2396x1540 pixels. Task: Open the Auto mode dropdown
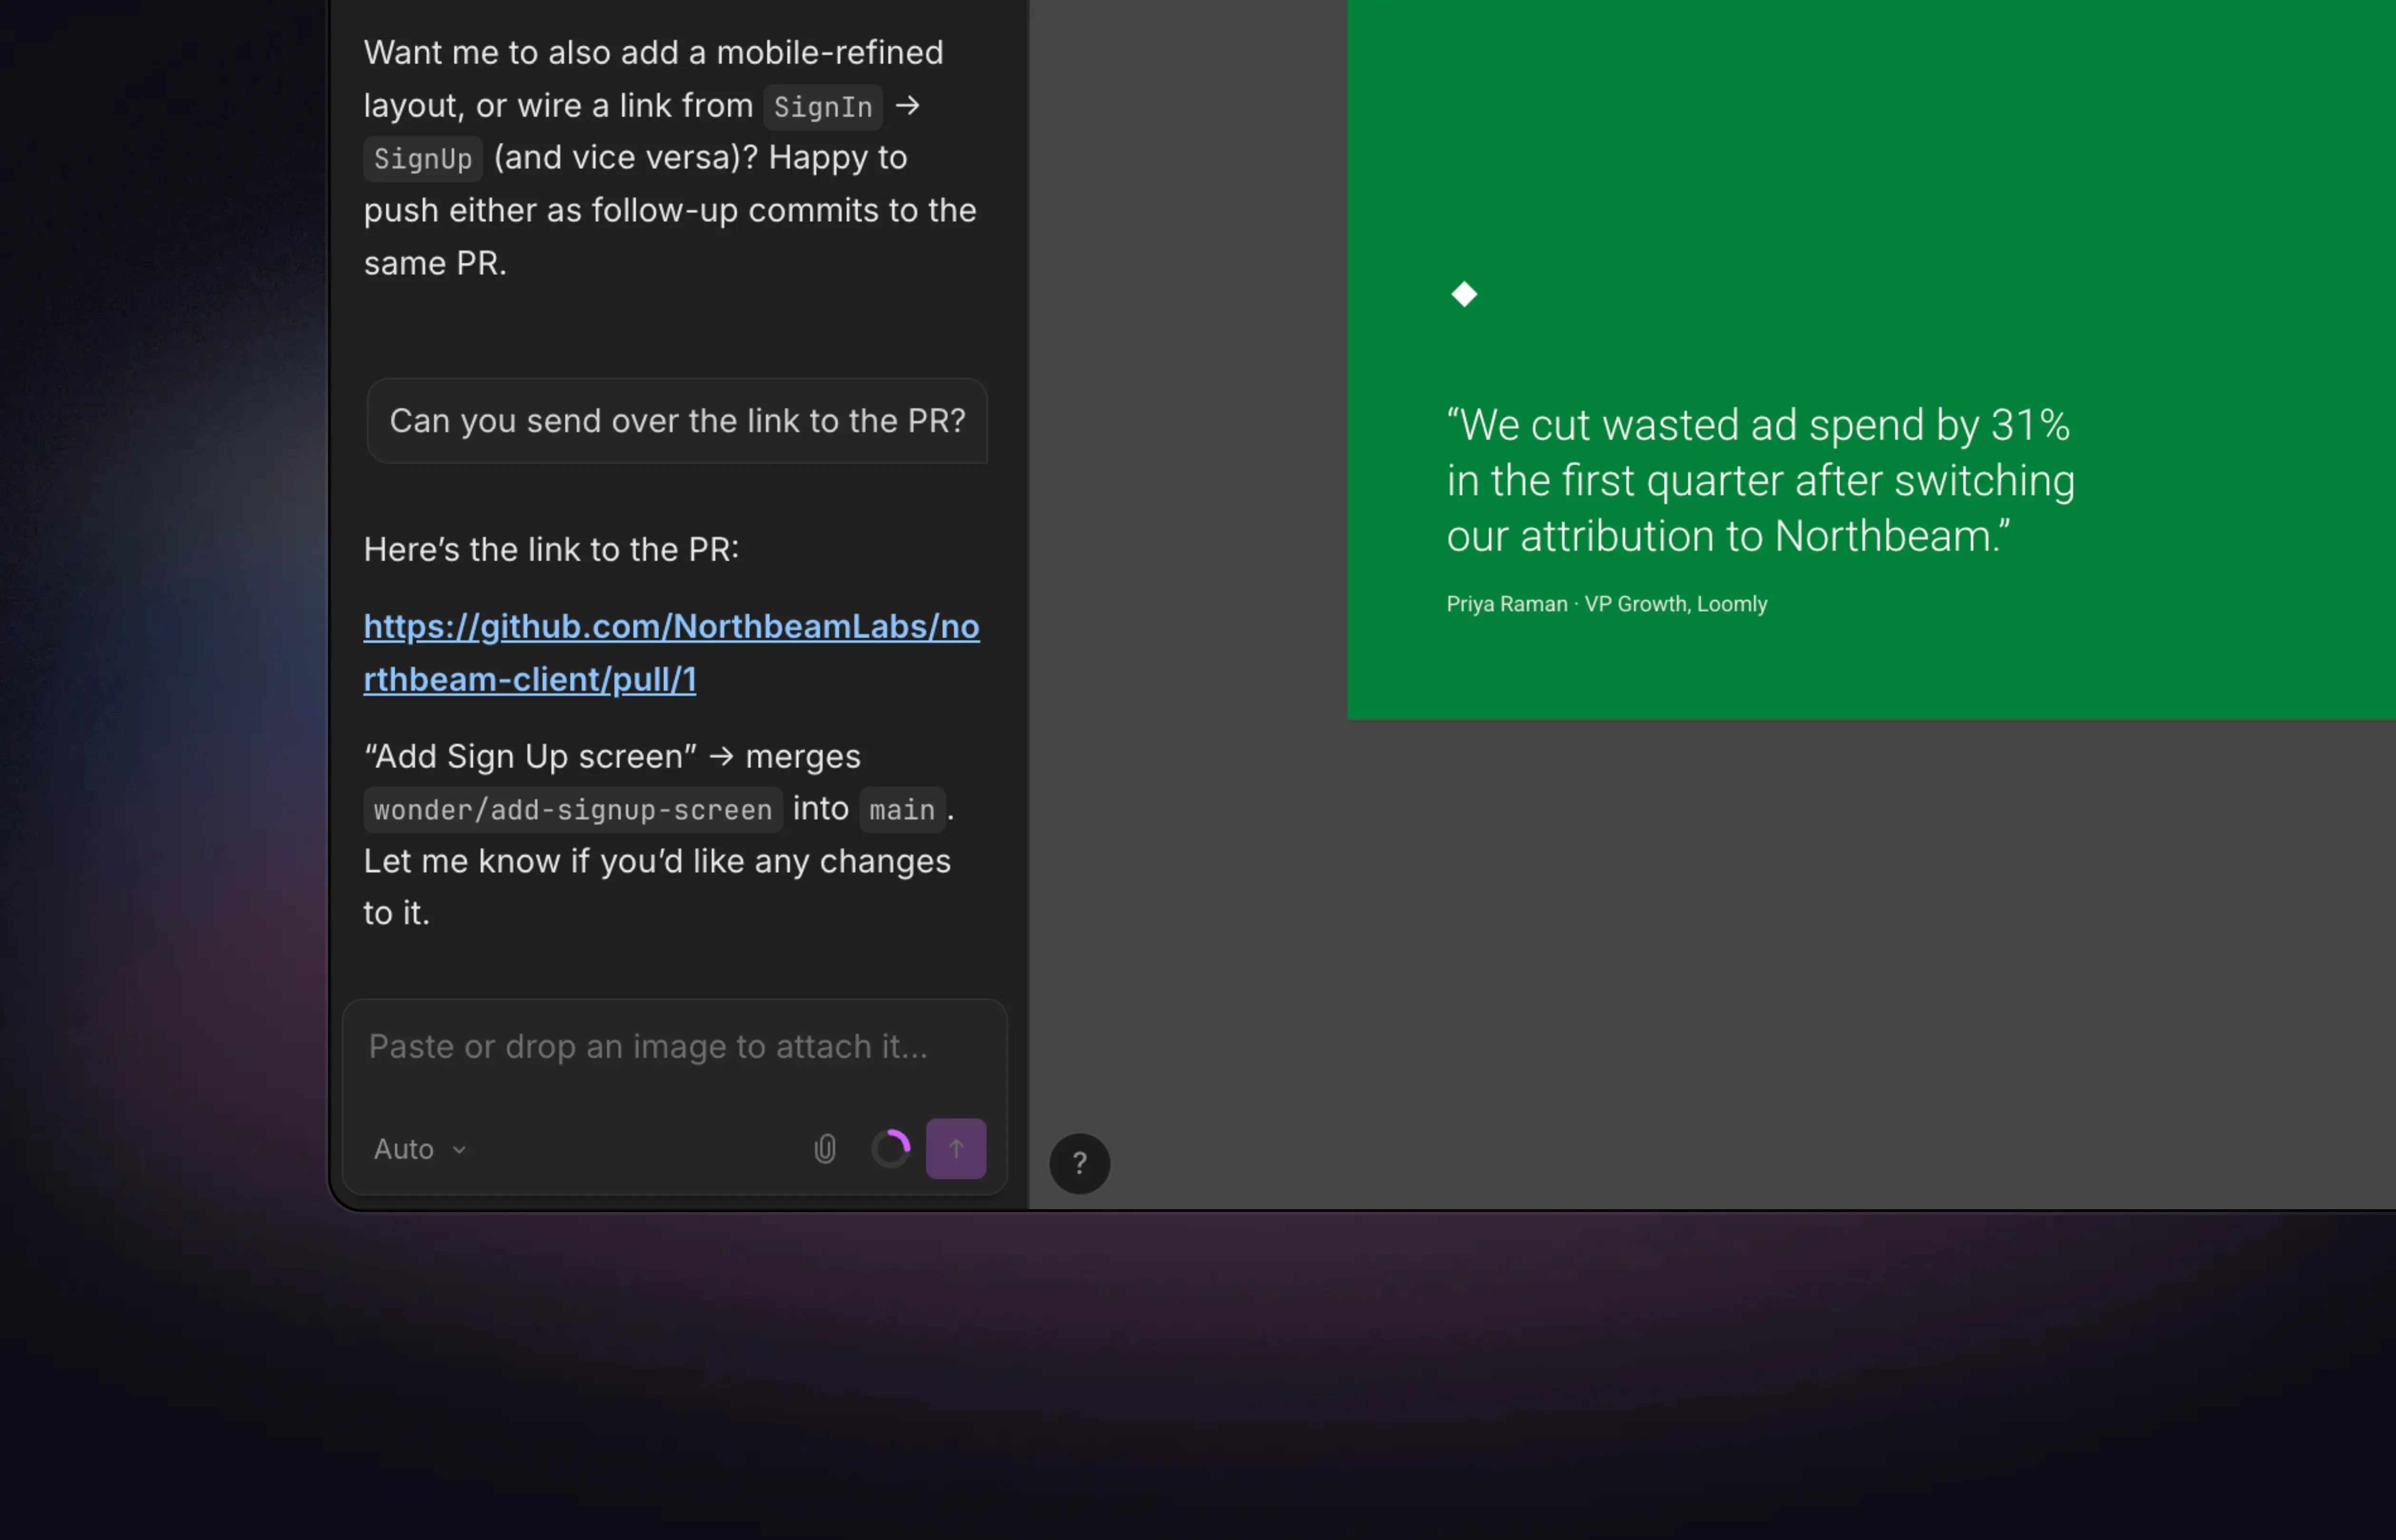click(420, 1149)
